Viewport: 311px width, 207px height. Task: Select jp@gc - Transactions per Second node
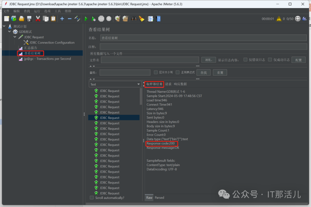(x=48, y=59)
